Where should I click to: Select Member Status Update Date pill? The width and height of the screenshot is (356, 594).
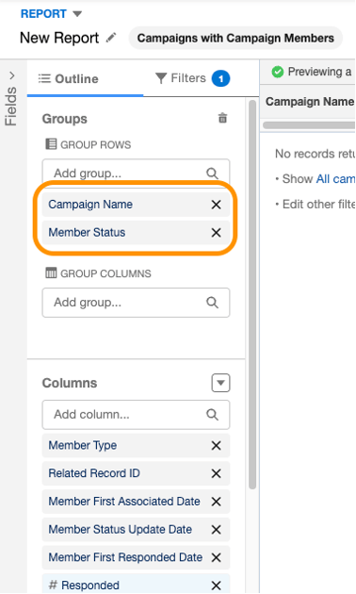point(136,529)
